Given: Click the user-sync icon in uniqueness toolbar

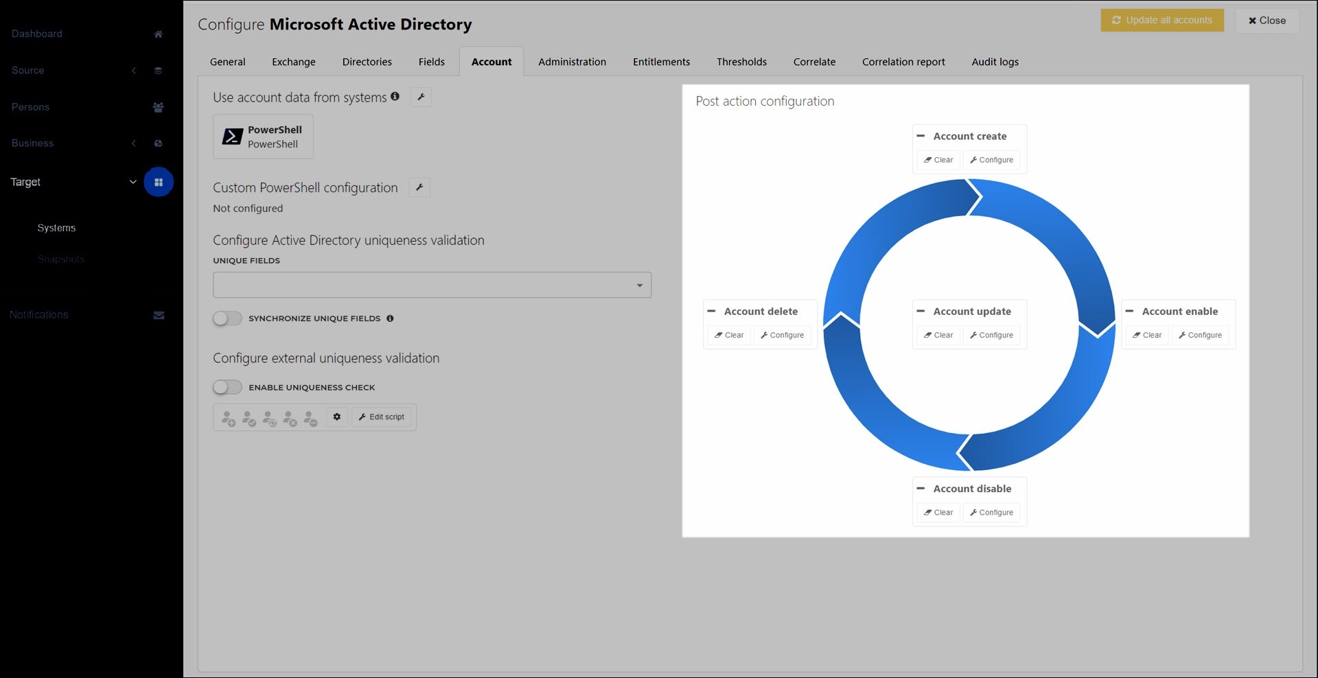Looking at the screenshot, I should [270, 418].
